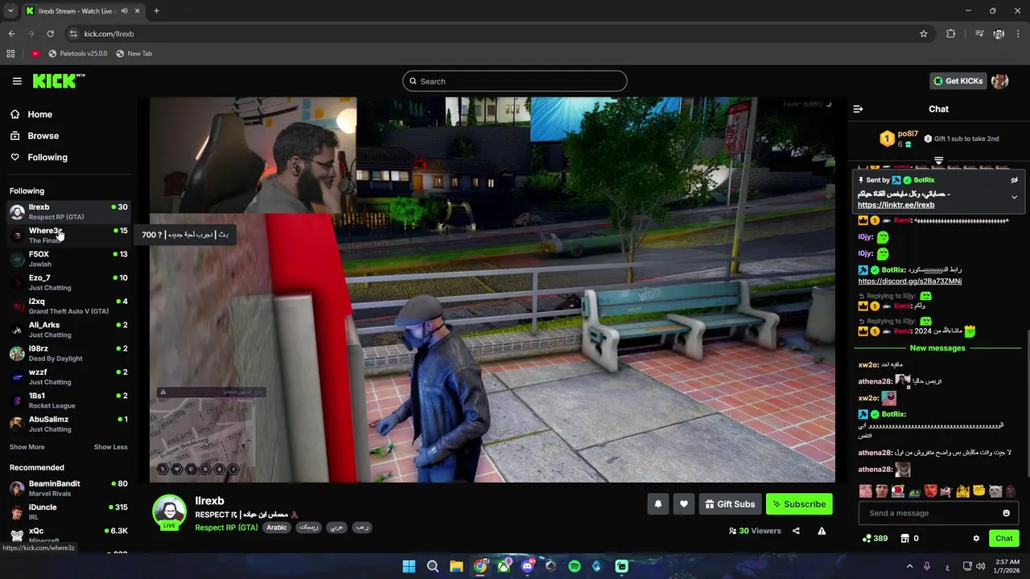Open channel points 389 icon
This screenshot has height=579, width=1030.
[875, 539]
